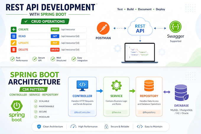This screenshot has height=134, width=201.
Task: Click the green arrow from Service to Repository
Action: click(132, 91)
